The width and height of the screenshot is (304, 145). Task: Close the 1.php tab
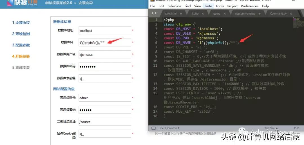(203, 14)
